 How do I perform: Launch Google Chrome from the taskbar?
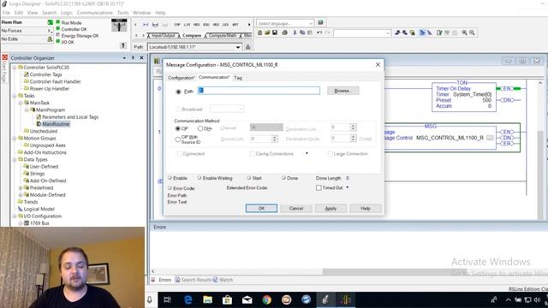(x=266, y=299)
